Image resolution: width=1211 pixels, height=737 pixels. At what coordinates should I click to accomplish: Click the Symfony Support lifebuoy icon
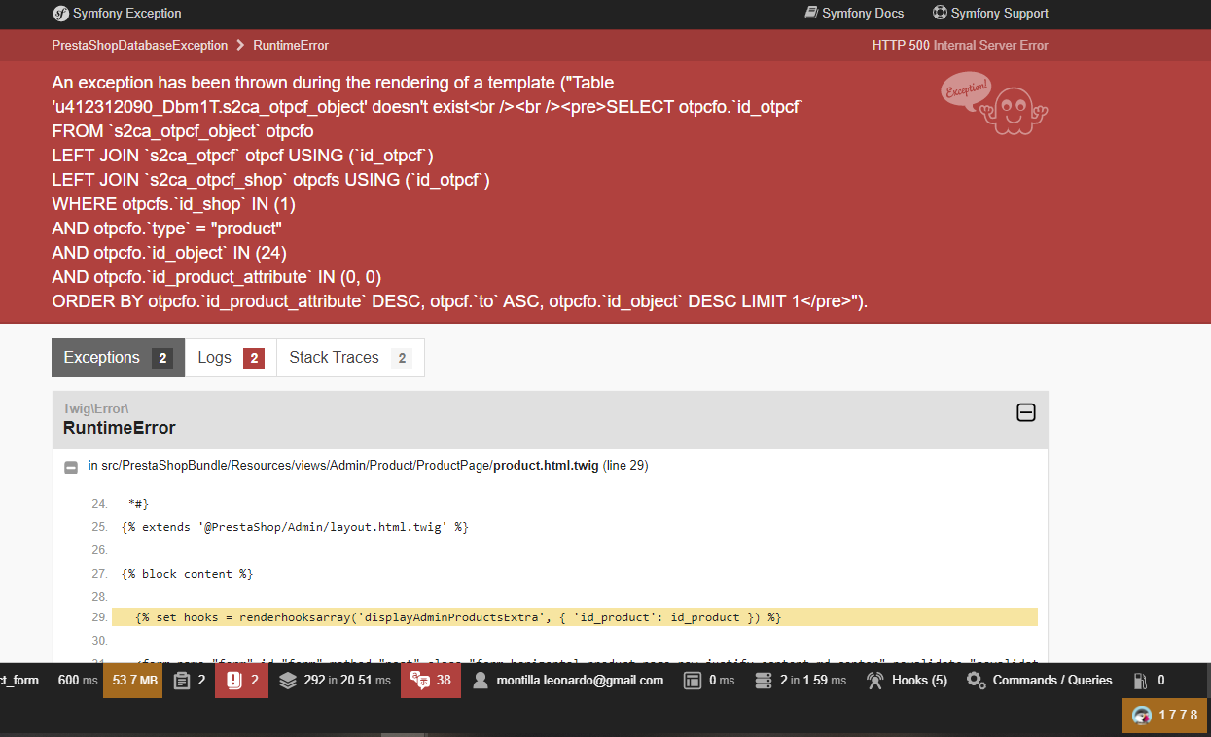pyautogui.click(x=940, y=14)
